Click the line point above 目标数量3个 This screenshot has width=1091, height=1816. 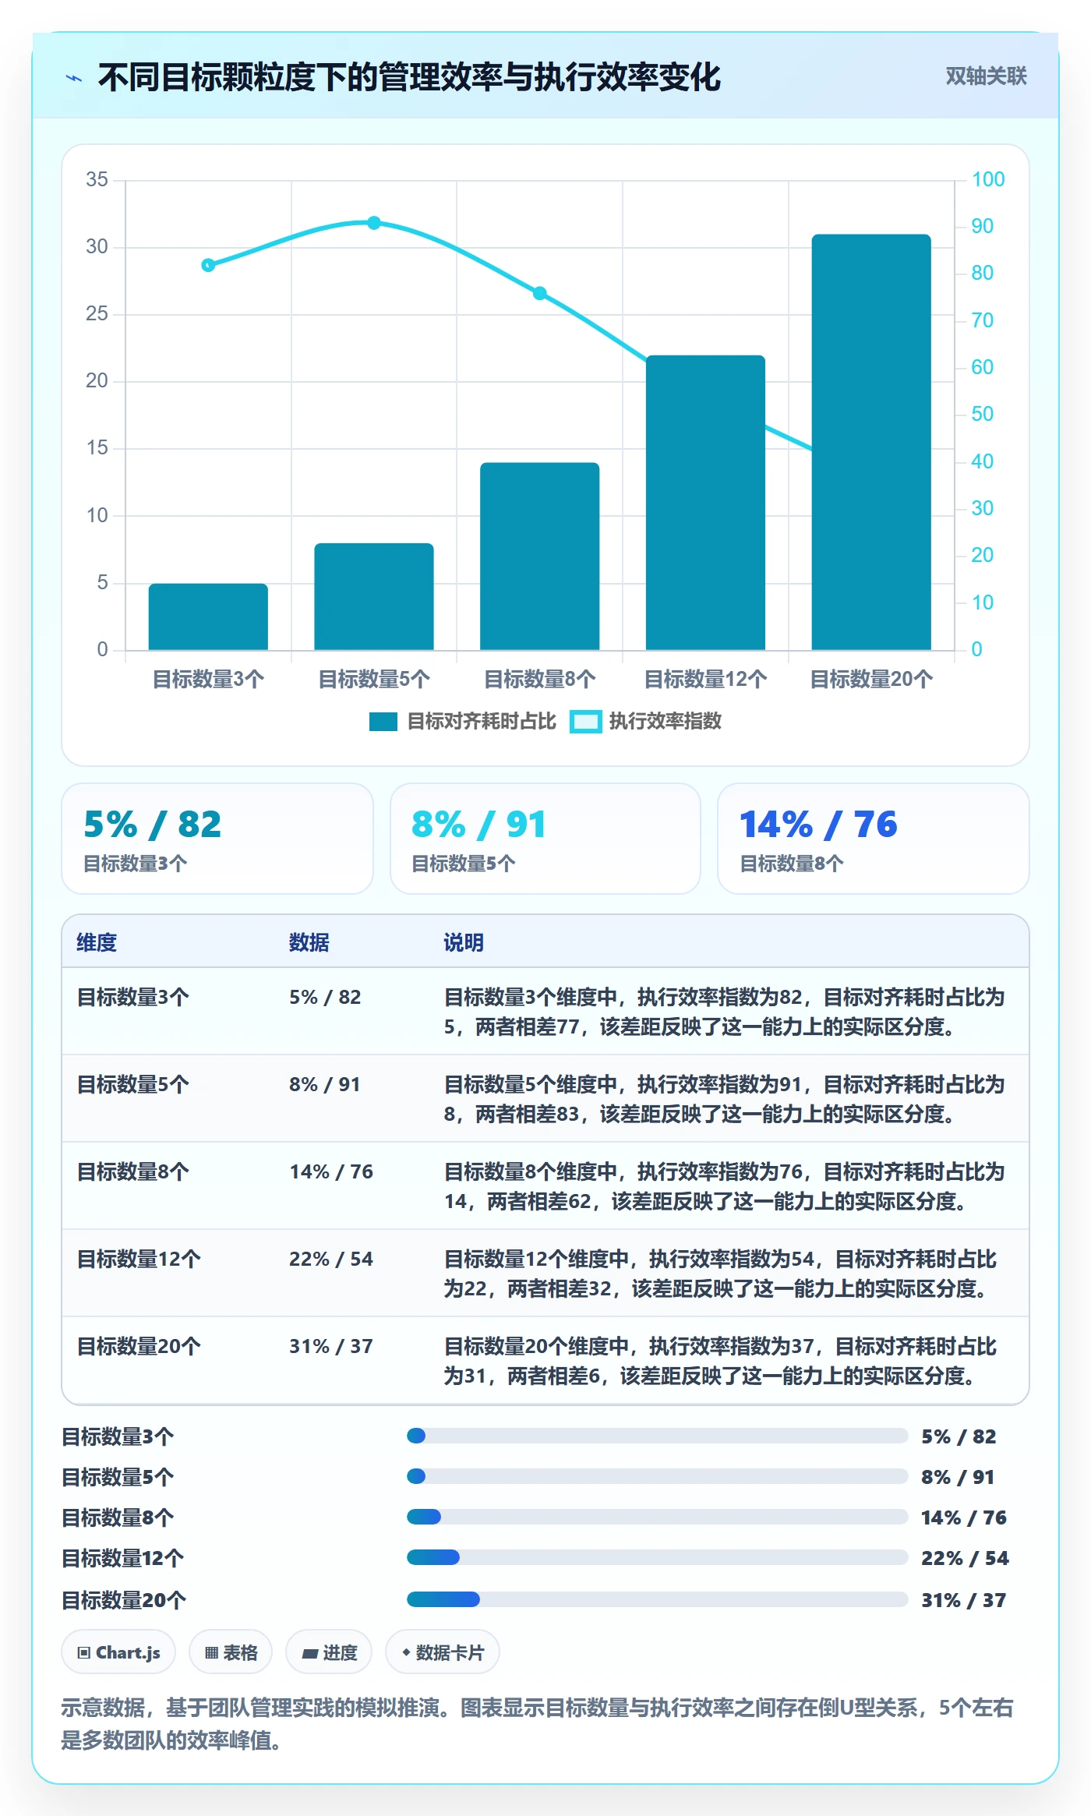pos(208,265)
